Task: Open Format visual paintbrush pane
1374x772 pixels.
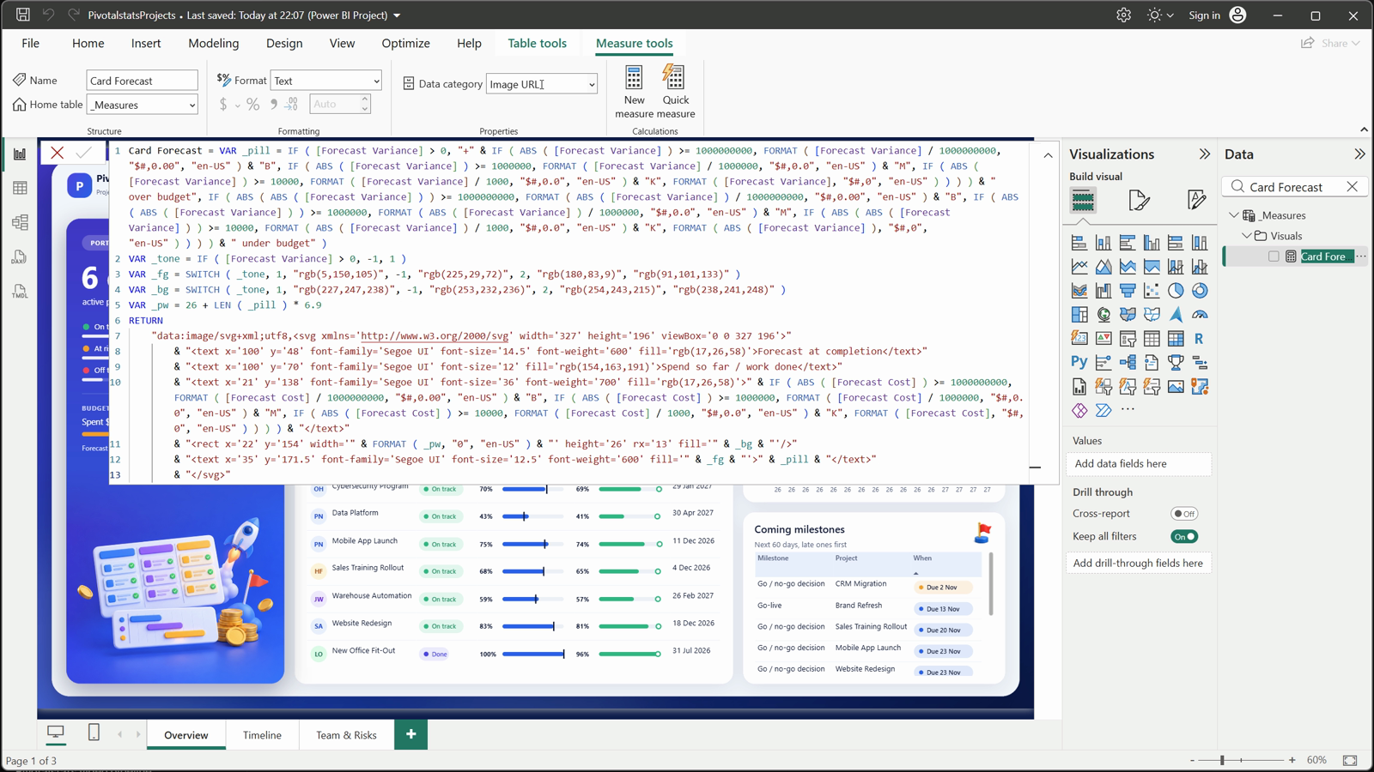Action: (x=1140, y=200)
